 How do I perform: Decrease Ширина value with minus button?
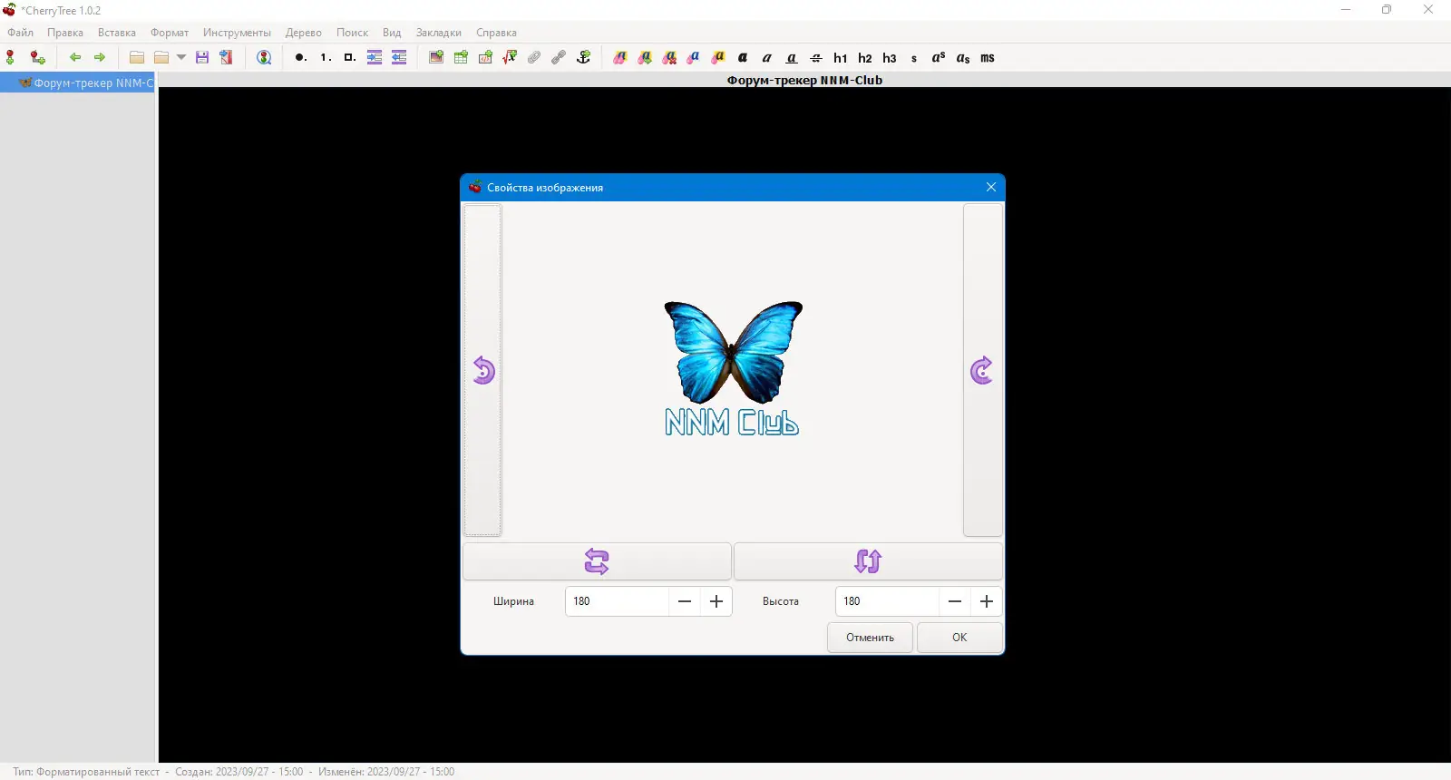pos(685,601)
